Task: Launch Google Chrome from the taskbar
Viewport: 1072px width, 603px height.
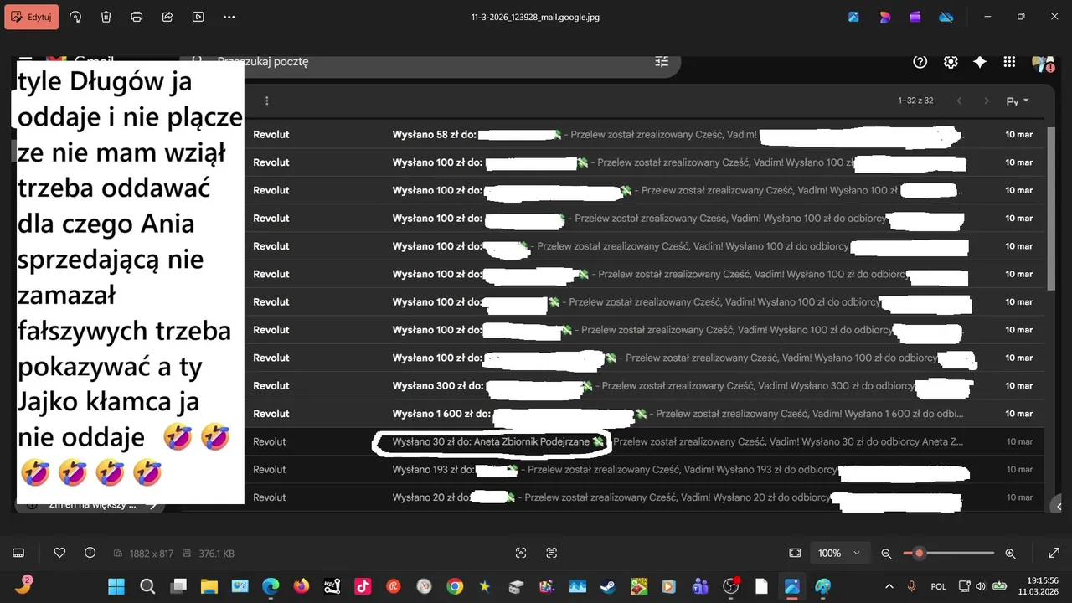Action: (455, 586)
